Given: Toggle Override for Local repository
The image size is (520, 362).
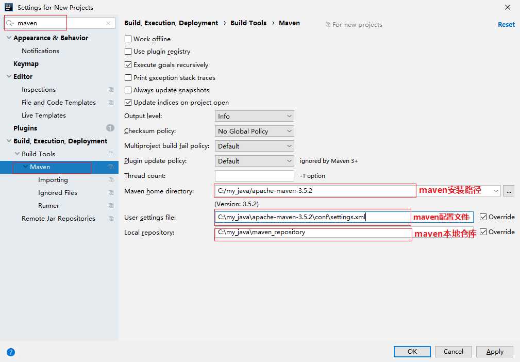Looking at the screenshot, I should tap(483, 232).
